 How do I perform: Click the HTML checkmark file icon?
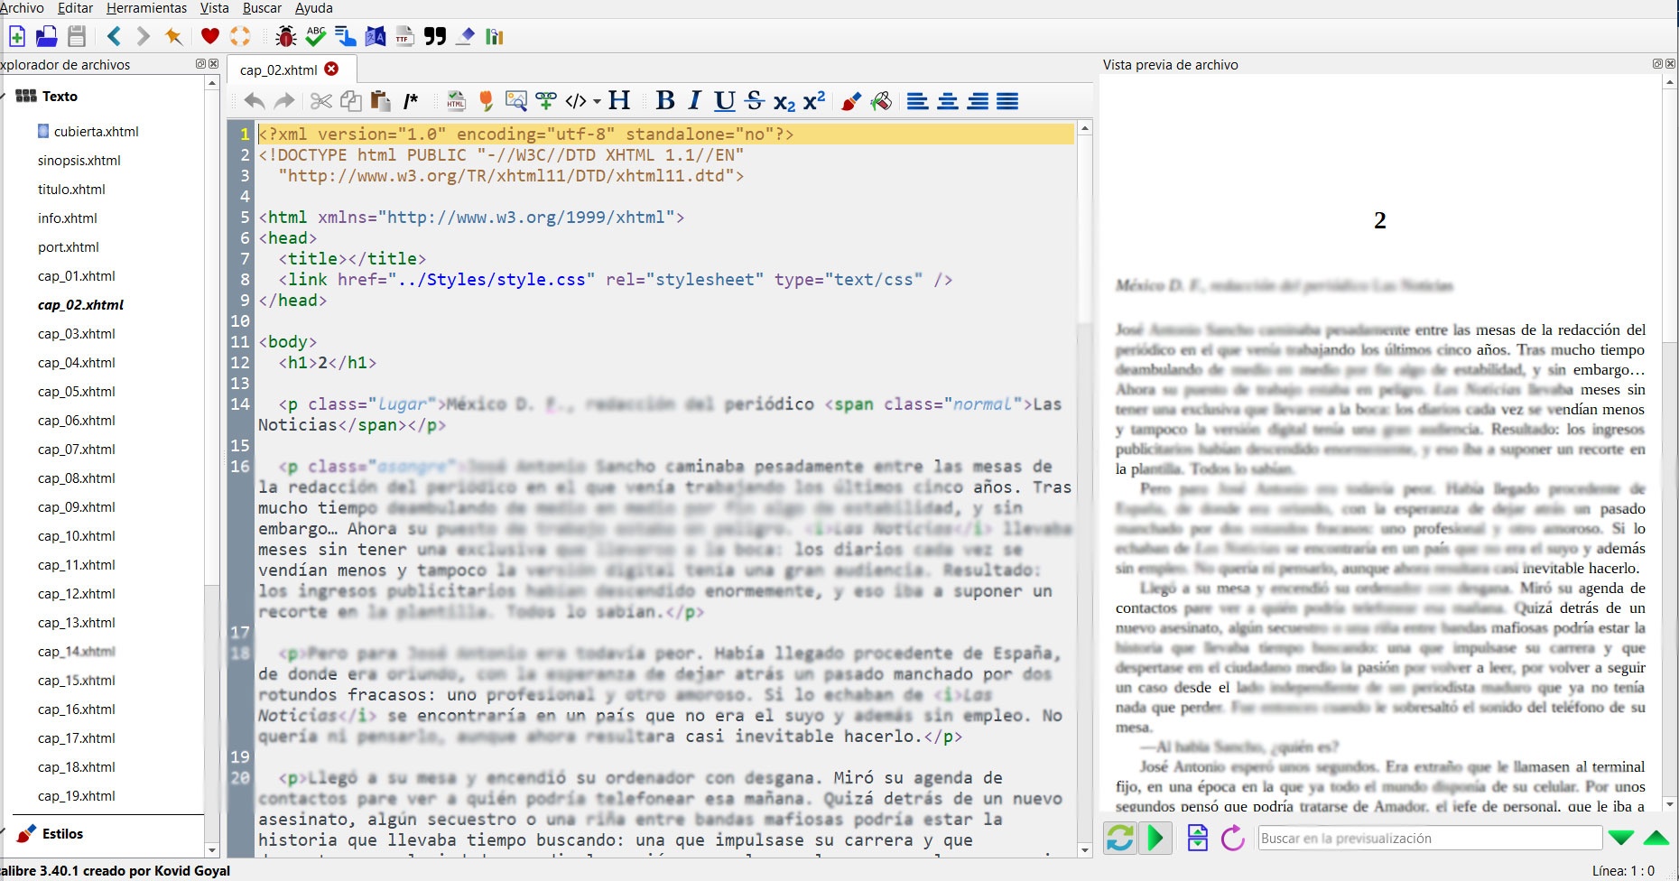click(457, 101)
